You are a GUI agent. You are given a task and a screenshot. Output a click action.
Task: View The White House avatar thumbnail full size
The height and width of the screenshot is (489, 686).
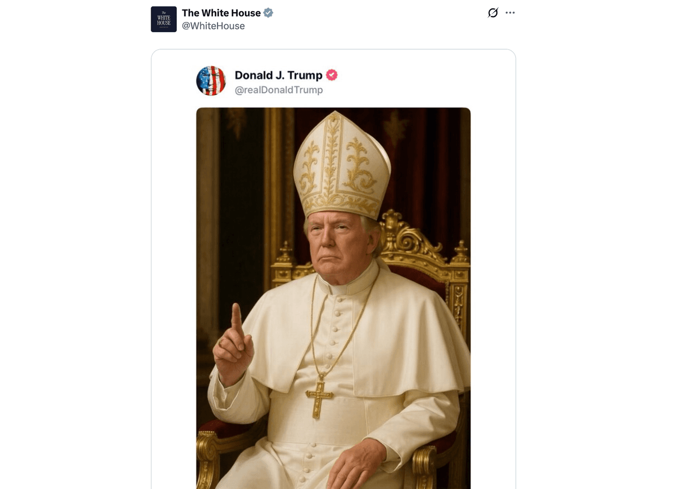coord(163,19)
